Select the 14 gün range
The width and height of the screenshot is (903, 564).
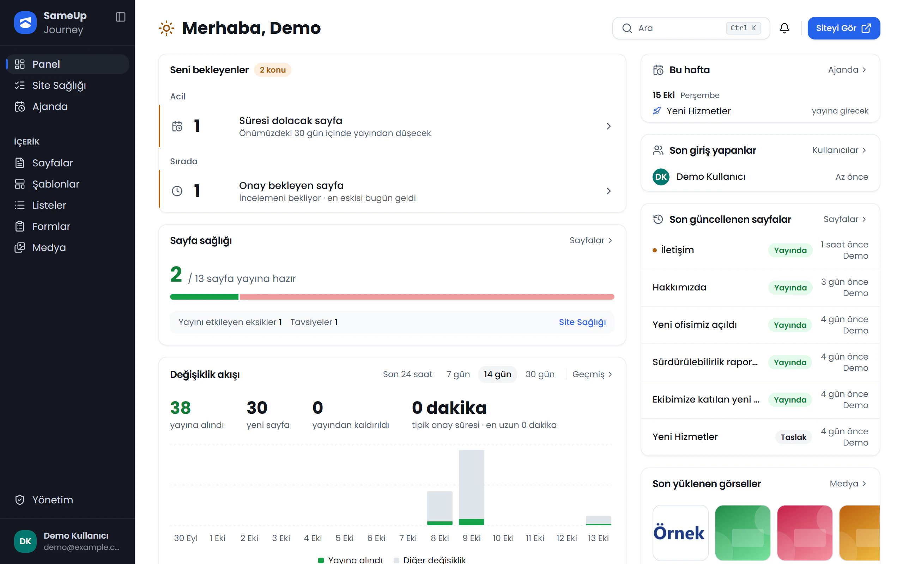497,374
